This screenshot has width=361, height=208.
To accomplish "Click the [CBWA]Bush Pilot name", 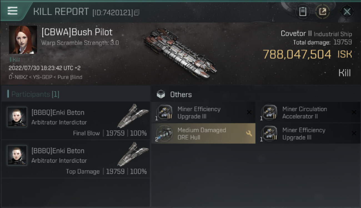I will pos(77,32).
